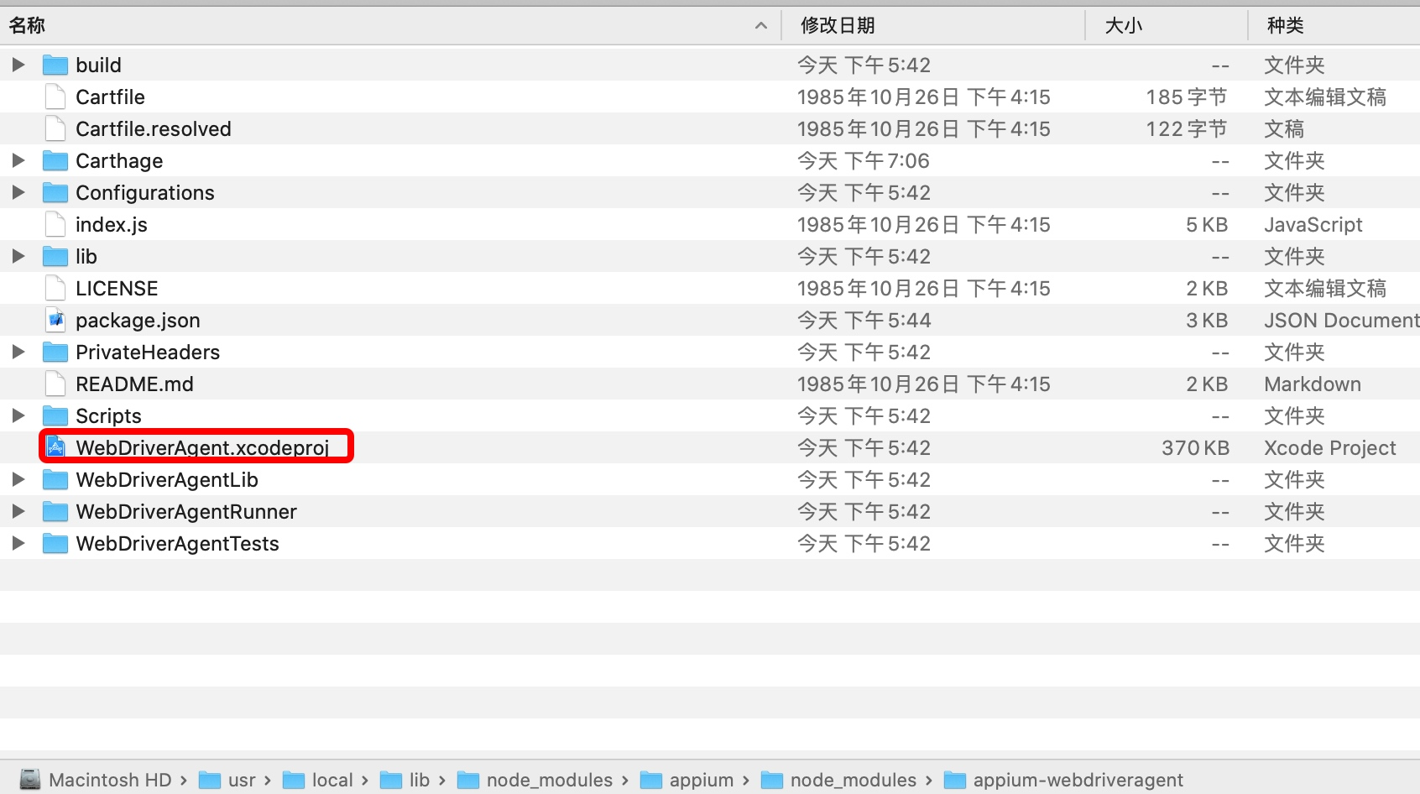Select the lib folder icon in the file list
The image size is (1420, 794).
[55, 256]
